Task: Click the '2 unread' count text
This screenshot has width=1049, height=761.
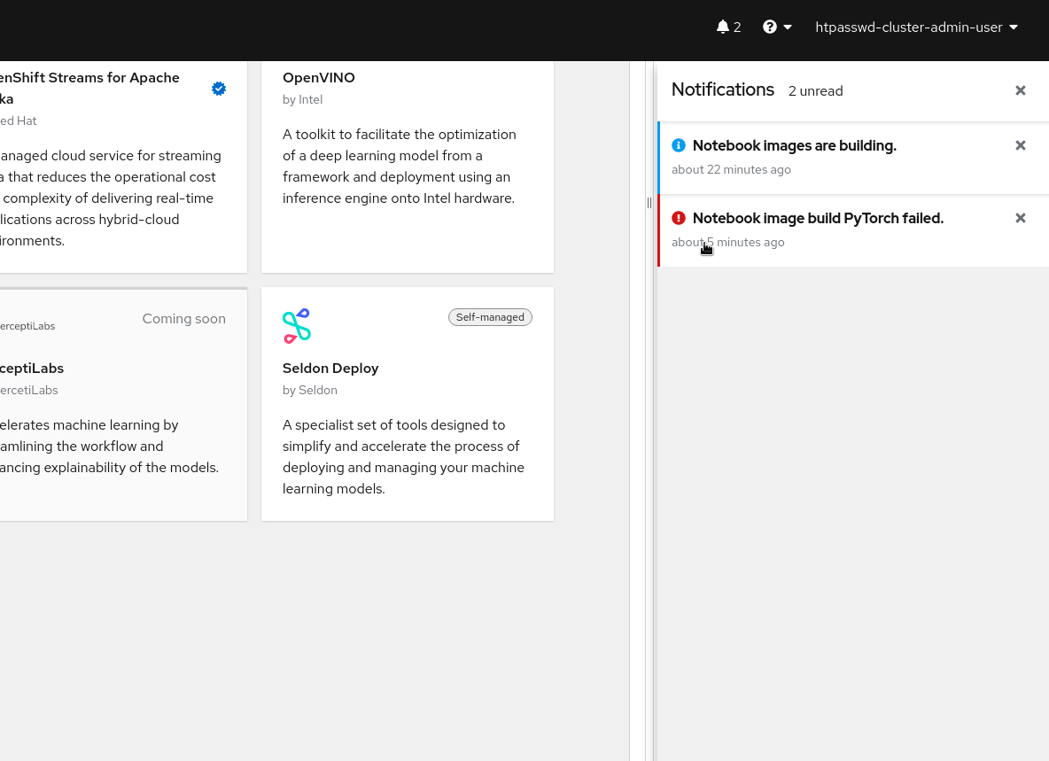Action: [x=815, y=91]
